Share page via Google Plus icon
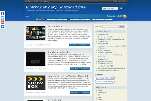This screenshot has width=151, height=101. [3, 22]
